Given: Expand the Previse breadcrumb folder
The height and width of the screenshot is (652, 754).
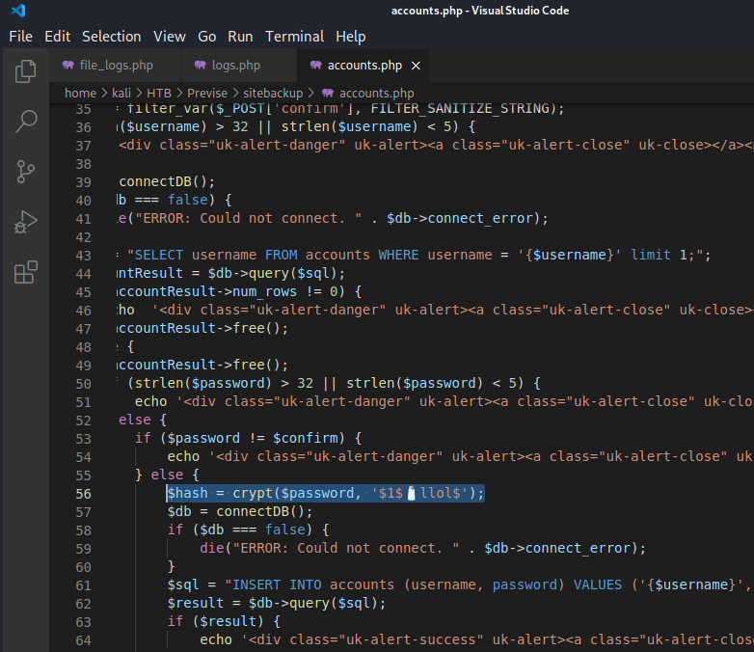Looking at the screenshot, I should coord(207,94).
